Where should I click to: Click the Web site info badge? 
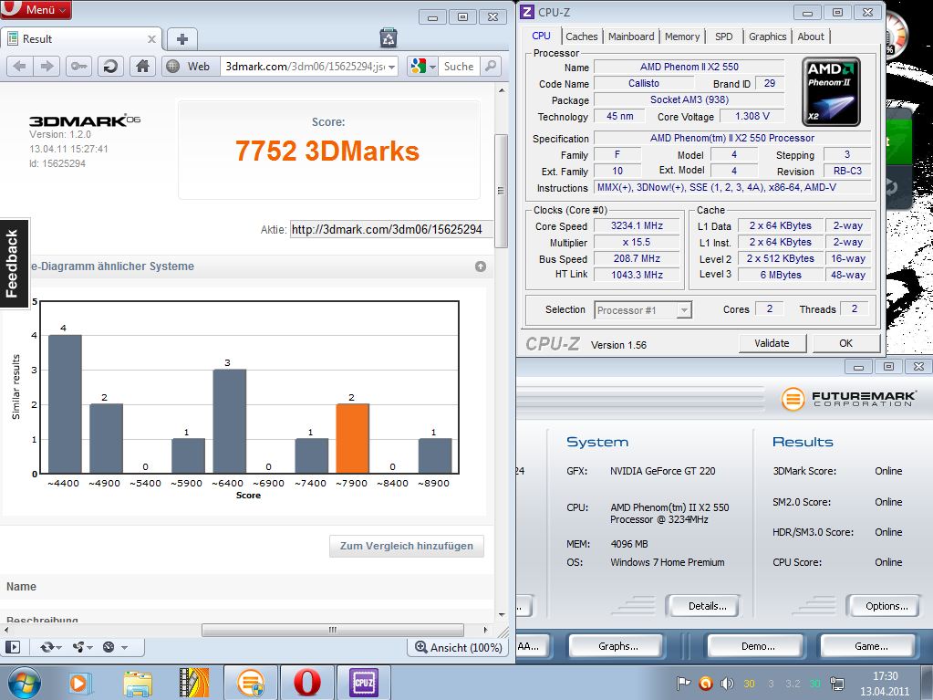coord(189,66)
